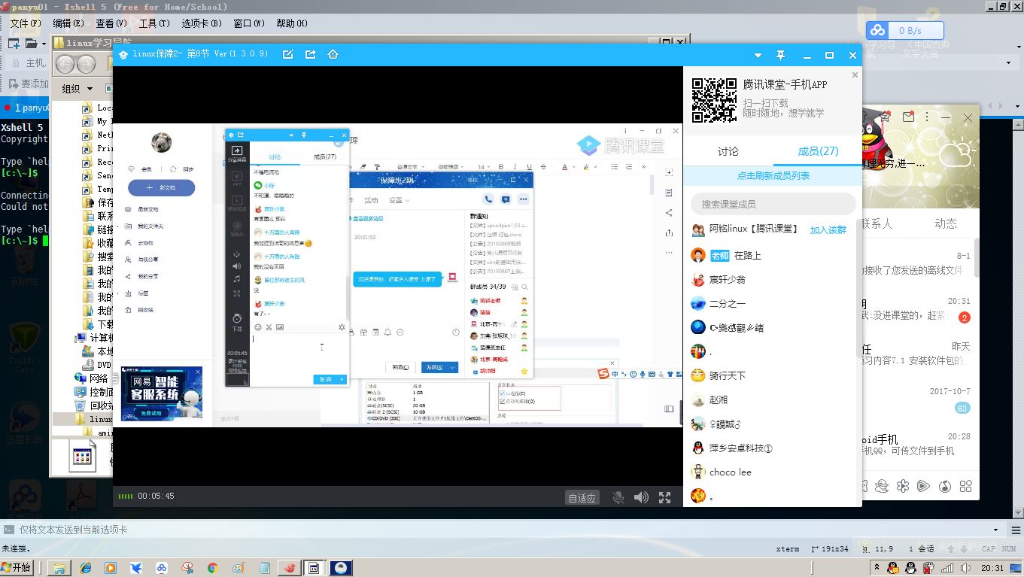Viewport: 1024px width, 577px height.
Task: Click the feedback edit icon in classroom title bar
Action: tap(287, 55)
